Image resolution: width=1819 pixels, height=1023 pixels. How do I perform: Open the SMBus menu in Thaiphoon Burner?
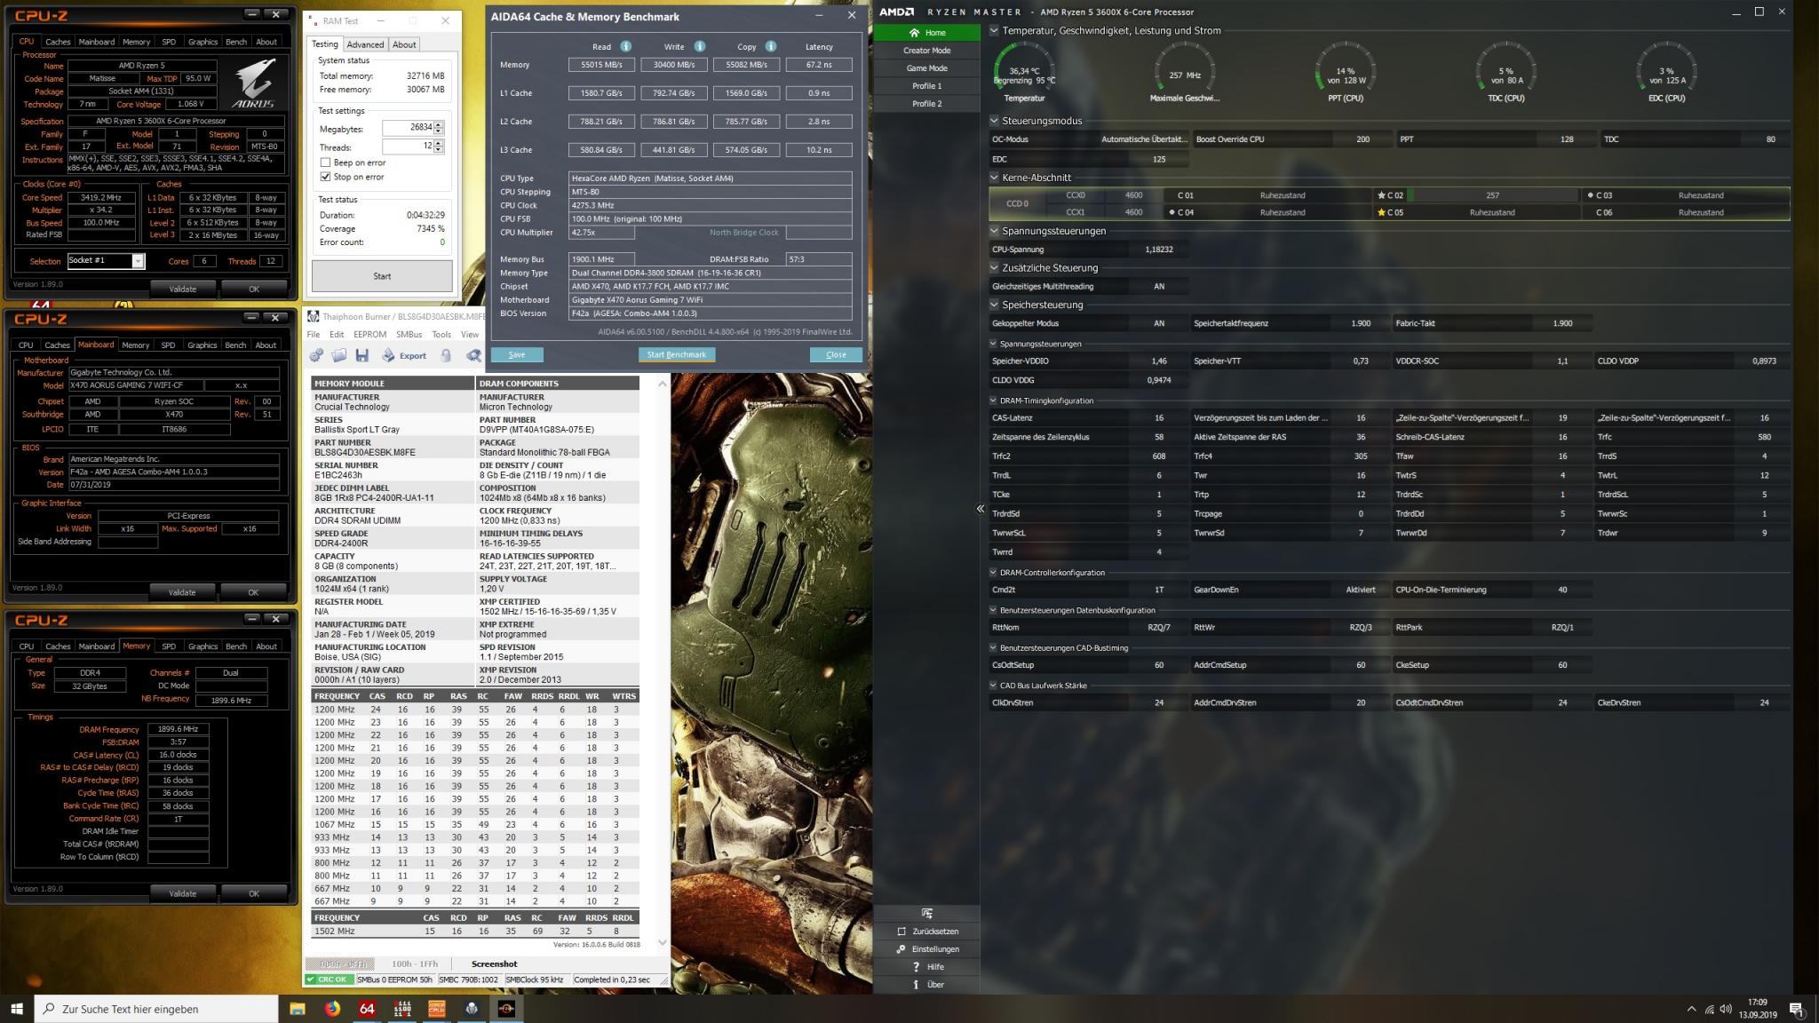(409, 335)
